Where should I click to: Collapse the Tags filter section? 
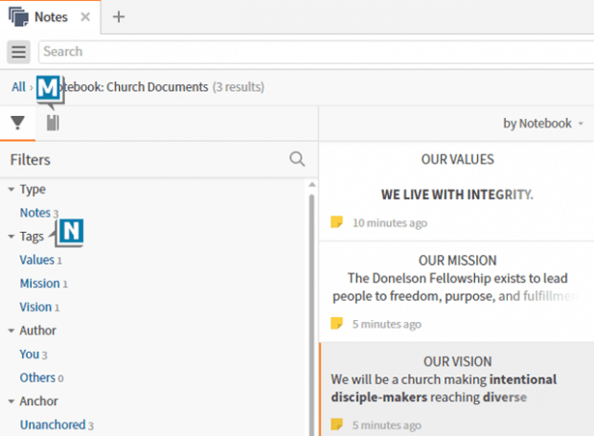[11, 237]
